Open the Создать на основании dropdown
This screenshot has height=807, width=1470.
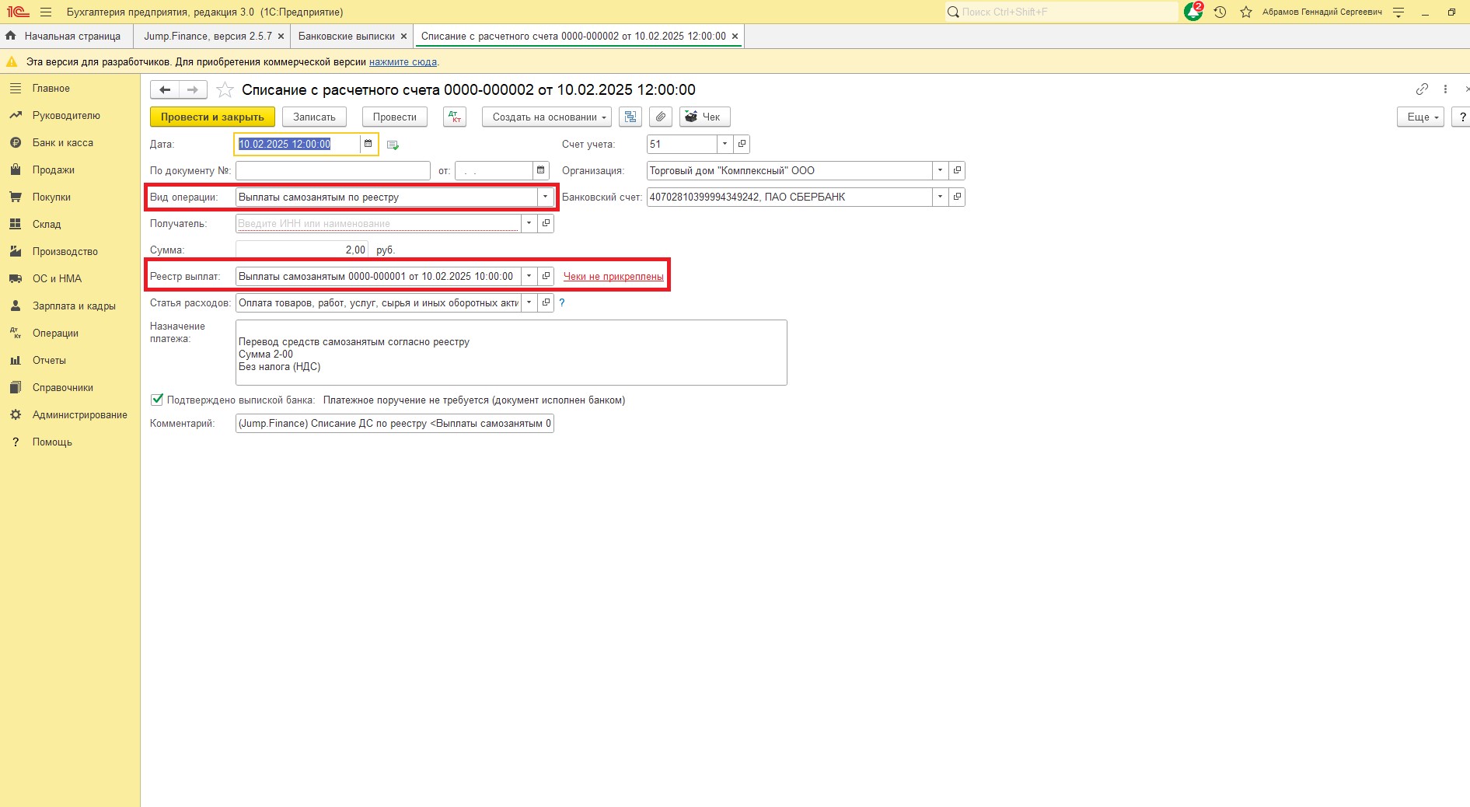546,117
